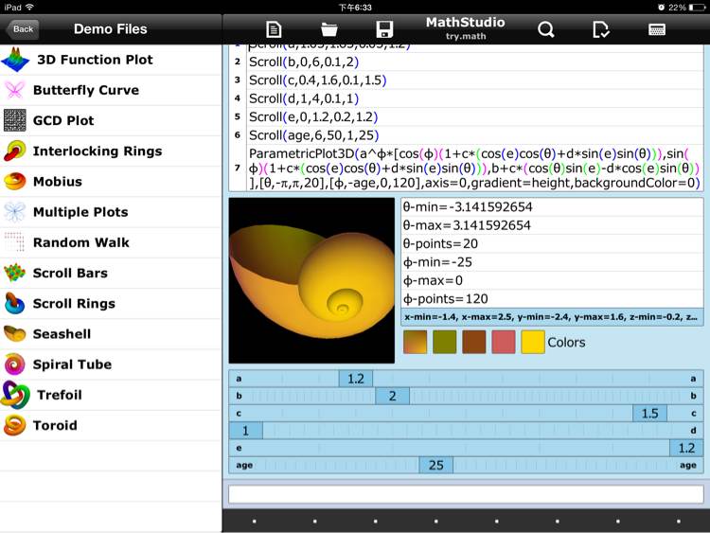Click the Multiple Plots icon
Viewport: 710px width, 533px height.
[x=15, y=212]
